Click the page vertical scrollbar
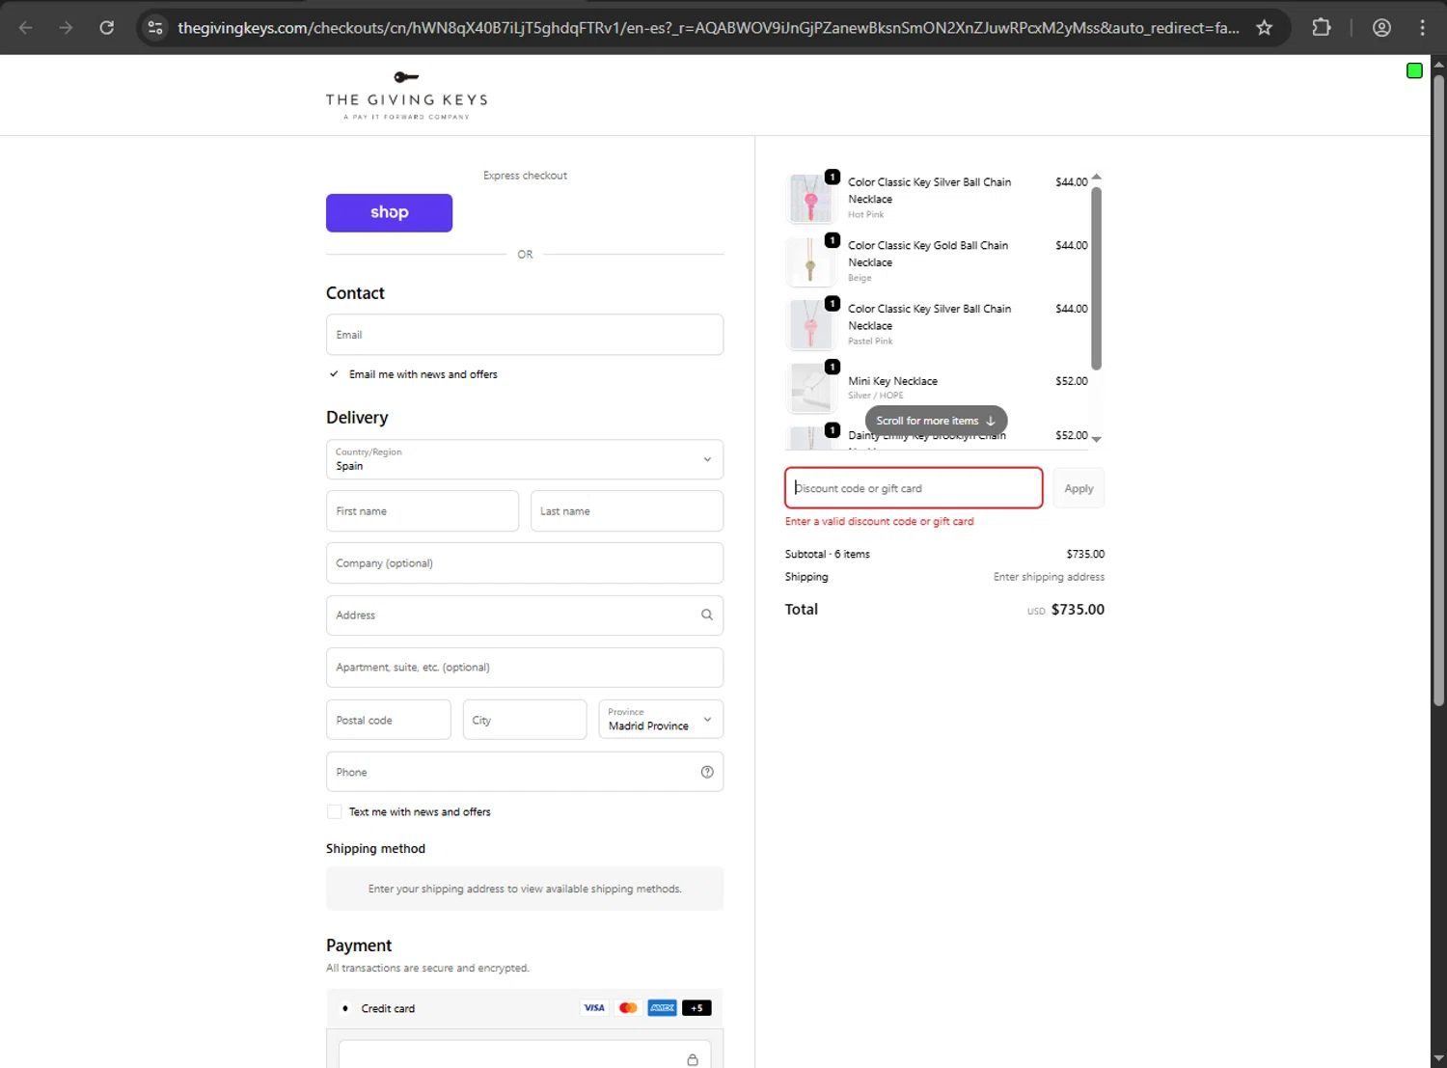The width and height of the screenshot is (1447, 1068). [1438, 391]
